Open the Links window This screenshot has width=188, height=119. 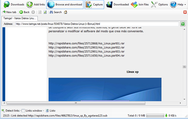tap(32, 111)
